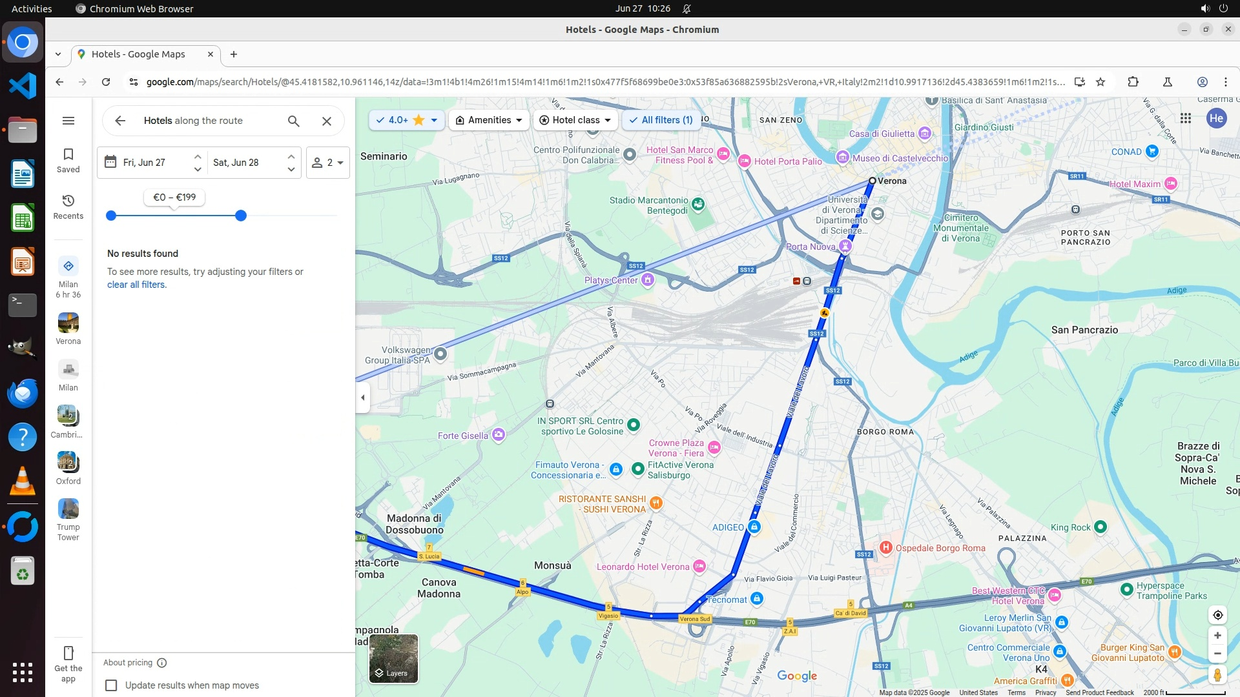1240x697 pixels.
Task: Expand the Hotel class dropdown
Action: coord(575,120)
